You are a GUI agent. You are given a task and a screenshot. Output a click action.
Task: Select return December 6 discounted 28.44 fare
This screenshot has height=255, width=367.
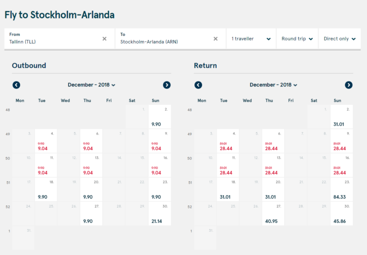273,141
